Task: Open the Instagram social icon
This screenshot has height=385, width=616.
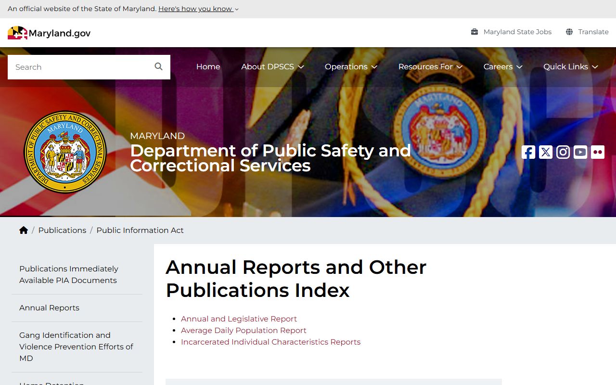Action: point(563,152)
